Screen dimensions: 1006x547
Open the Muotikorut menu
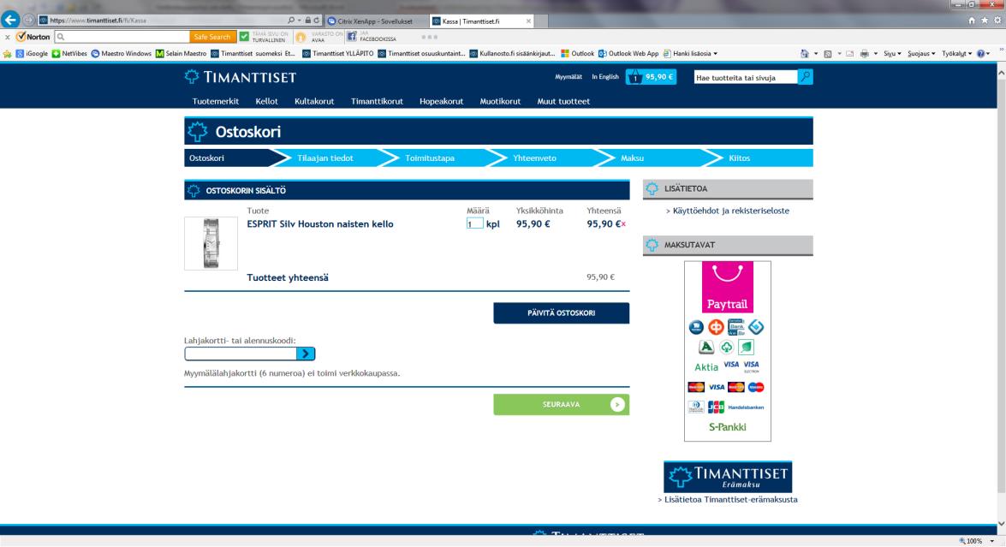500,101
